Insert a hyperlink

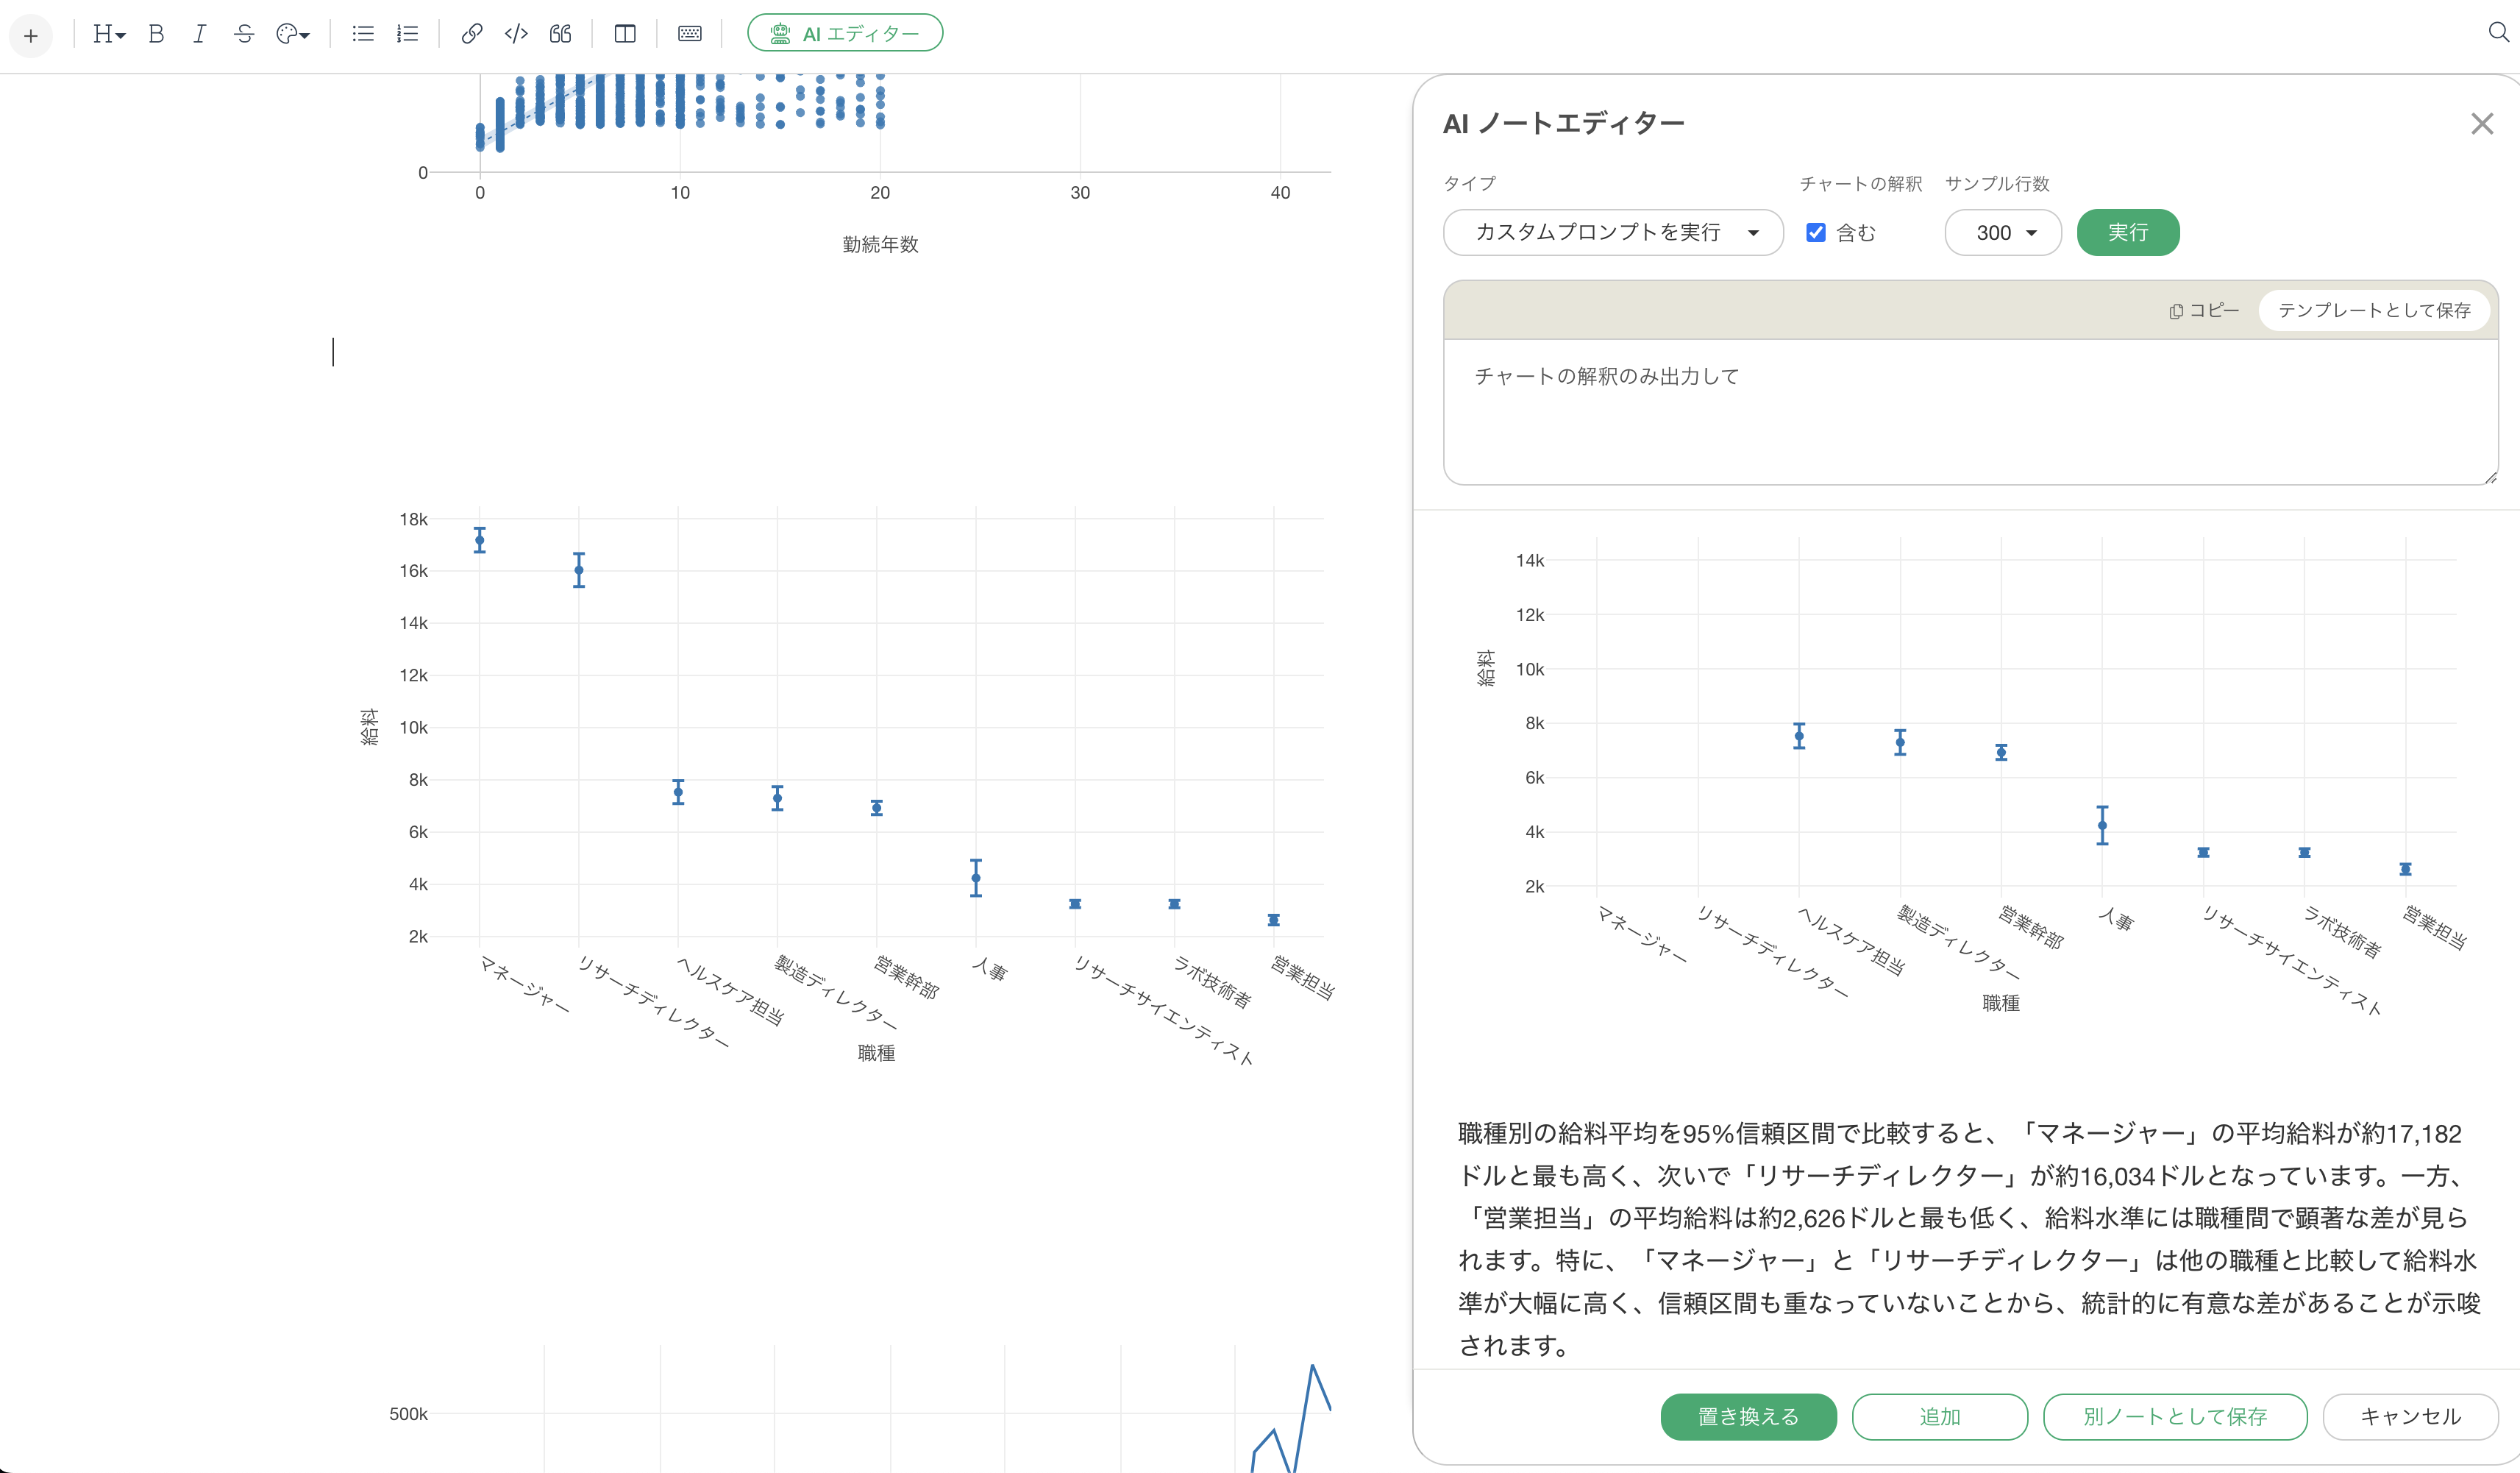472,34
